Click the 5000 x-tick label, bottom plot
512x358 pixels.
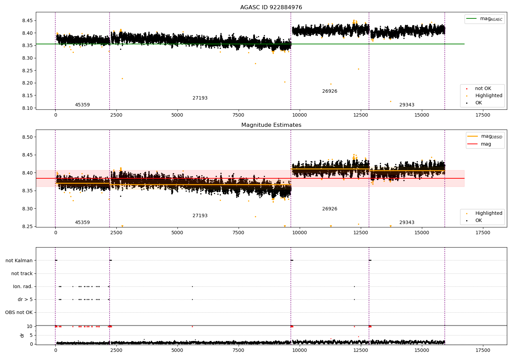click(x=177, y=350)
